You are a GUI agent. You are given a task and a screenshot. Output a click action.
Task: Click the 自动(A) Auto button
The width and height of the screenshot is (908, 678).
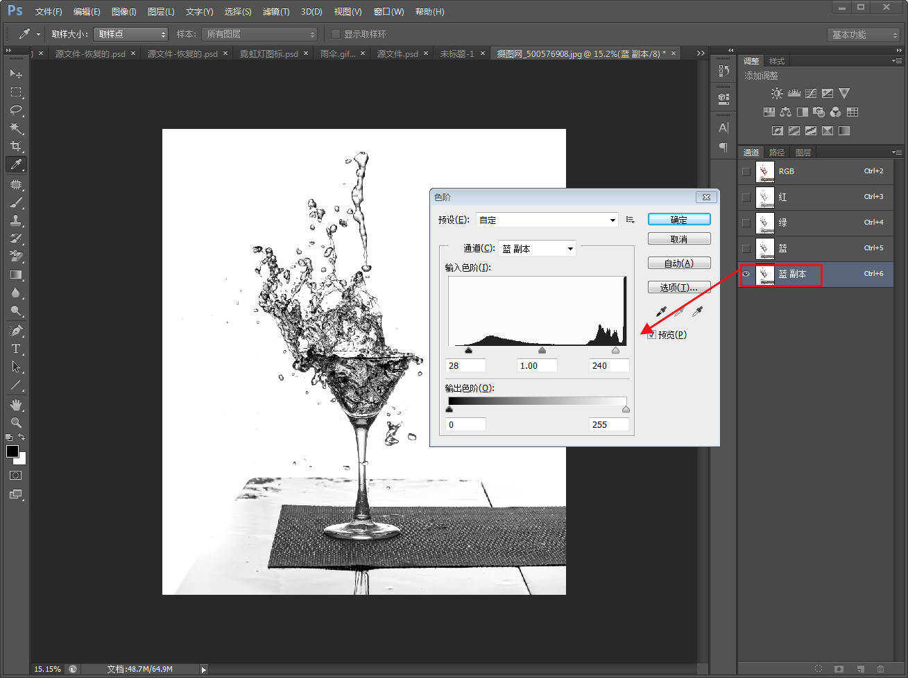click(x=678, y=263)
